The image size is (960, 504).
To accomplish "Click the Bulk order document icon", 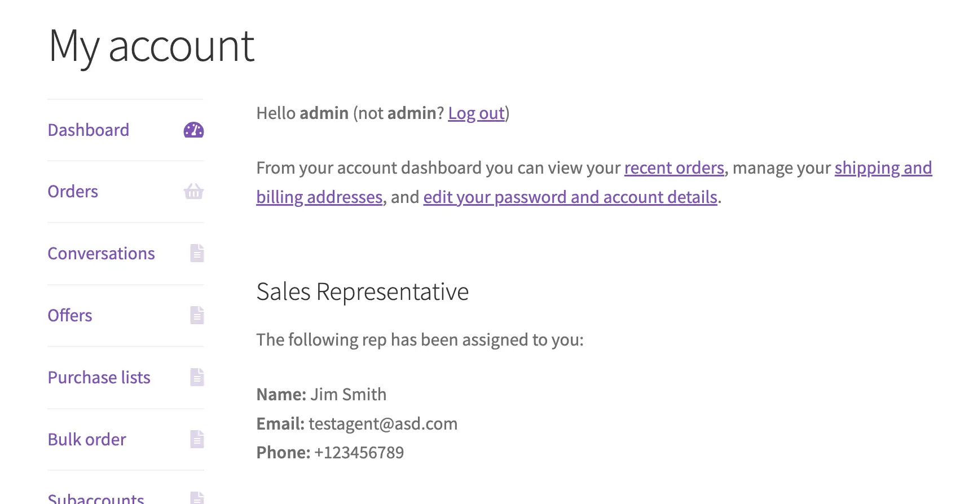I will [x=197, y=439].
